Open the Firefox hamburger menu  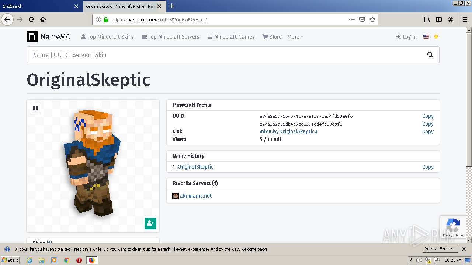465,20
